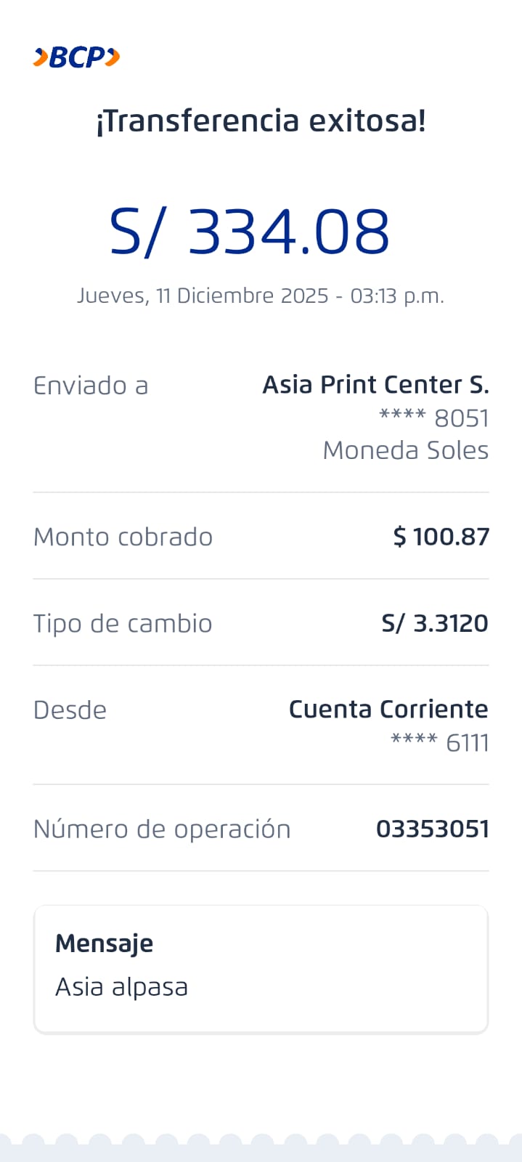Select recipient account number ending 8051
The width and height of the screenshot is (522, 1162).
(x=434, y=418)
